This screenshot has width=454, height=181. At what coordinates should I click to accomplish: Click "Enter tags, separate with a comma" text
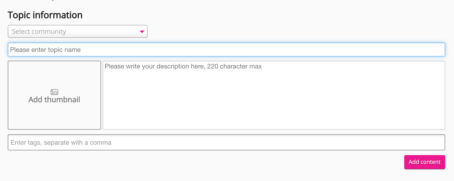tap(61, 143)
